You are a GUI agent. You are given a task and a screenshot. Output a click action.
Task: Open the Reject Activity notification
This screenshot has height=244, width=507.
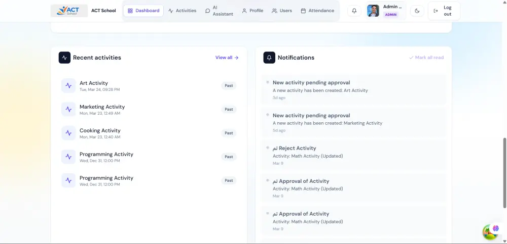pos(354,156)
